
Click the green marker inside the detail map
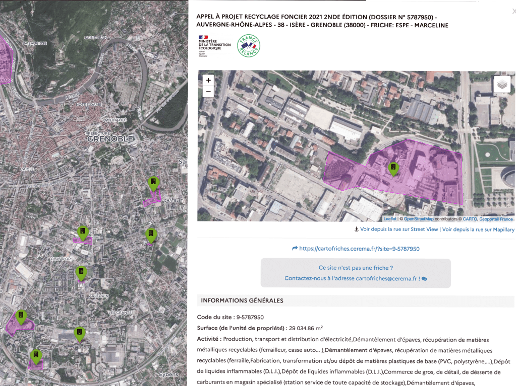[x=393, y=168]
